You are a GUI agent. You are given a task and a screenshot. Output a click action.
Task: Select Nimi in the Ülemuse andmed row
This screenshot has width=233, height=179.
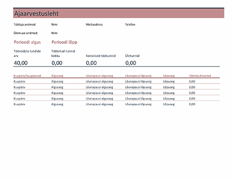tap(54, 33)
